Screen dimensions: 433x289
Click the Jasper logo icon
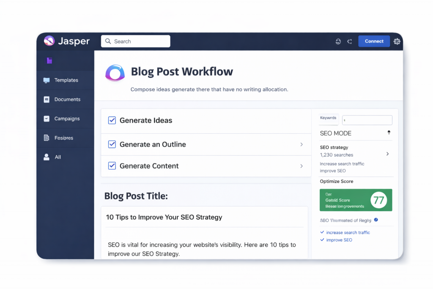49,41
